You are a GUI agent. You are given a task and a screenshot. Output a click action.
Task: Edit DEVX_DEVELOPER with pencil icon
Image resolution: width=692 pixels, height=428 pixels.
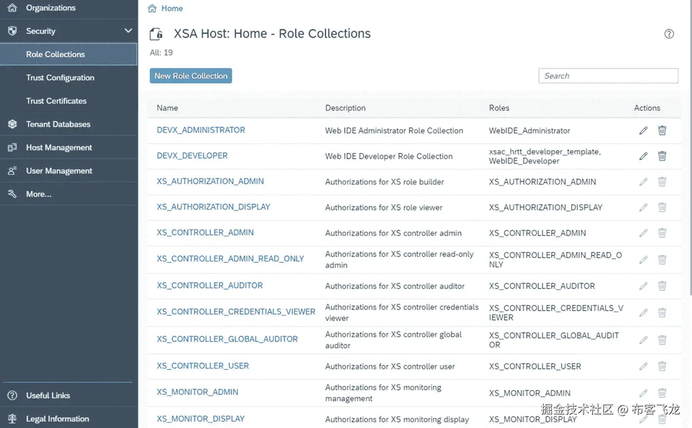click(643, 156)
